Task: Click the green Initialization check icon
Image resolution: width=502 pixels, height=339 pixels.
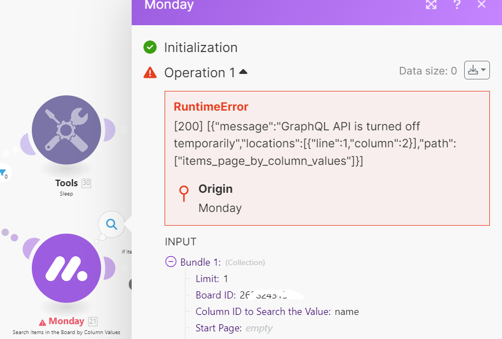Action: [150, 47]
